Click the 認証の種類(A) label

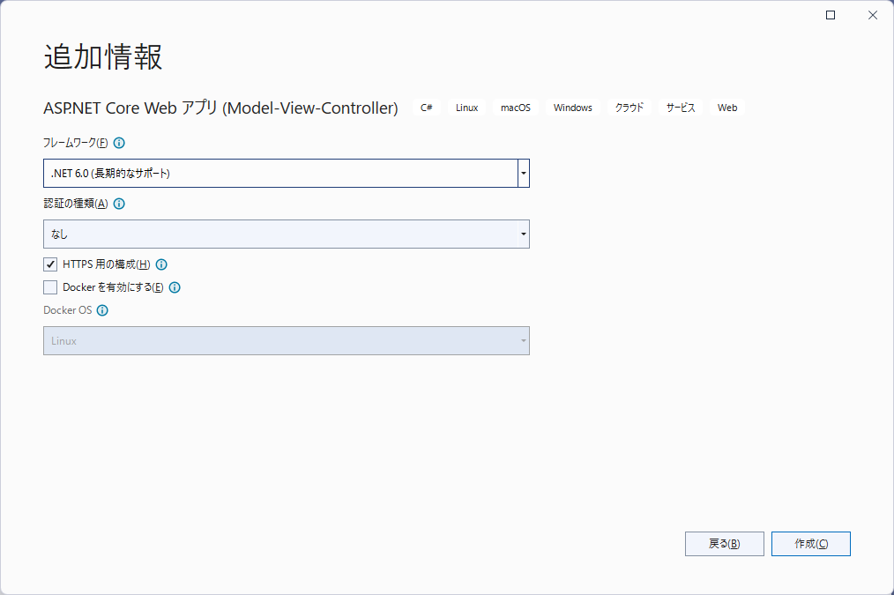tap(75, 204)
